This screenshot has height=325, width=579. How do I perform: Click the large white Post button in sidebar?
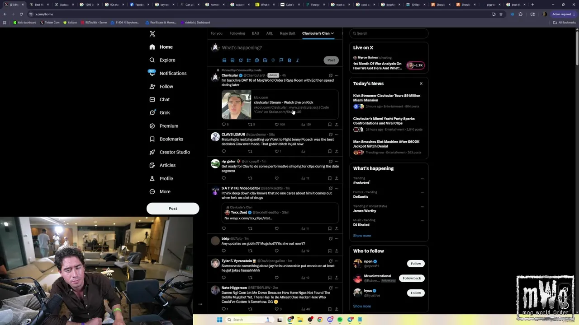[x=173, y=209]
